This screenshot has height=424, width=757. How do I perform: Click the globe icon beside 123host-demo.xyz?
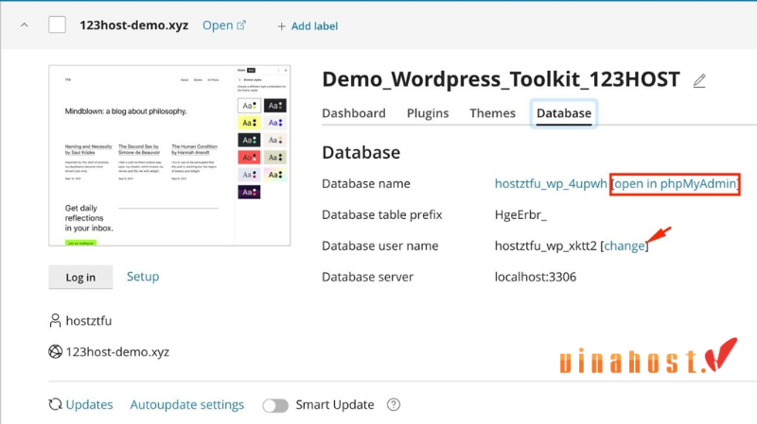click(55, 351)
